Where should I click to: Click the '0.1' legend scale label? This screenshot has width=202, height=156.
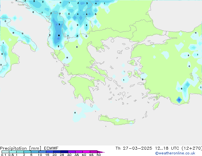(4, 155)
